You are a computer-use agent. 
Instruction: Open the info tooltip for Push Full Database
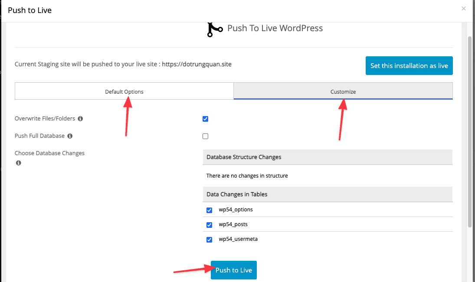[70, 136]
